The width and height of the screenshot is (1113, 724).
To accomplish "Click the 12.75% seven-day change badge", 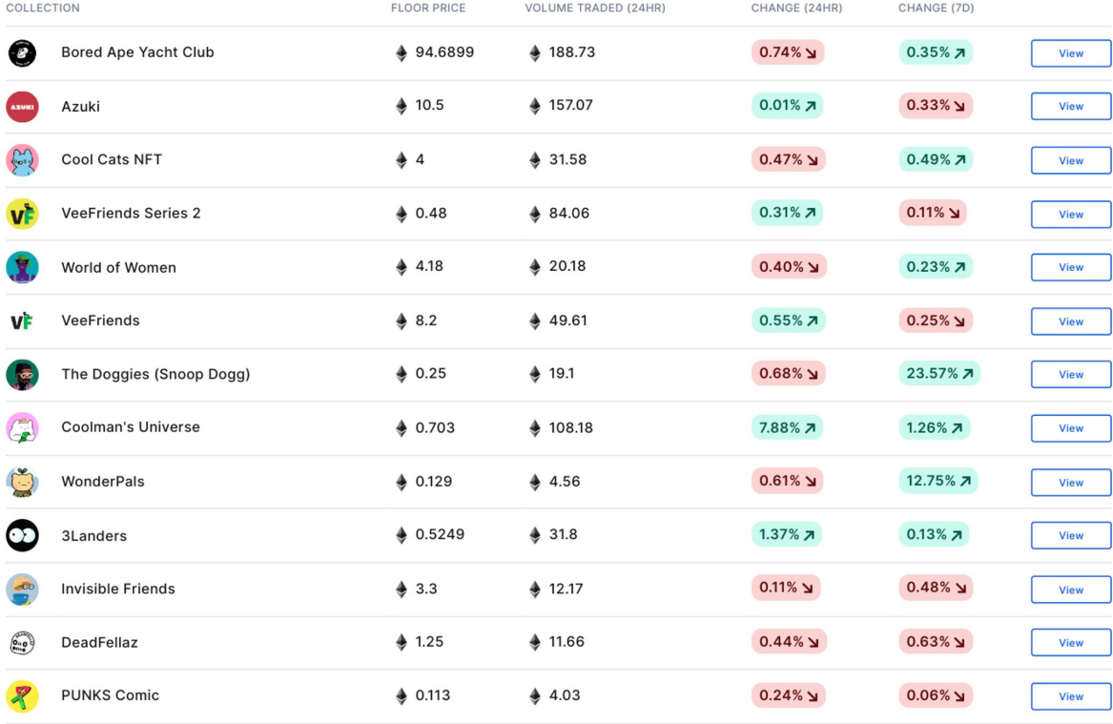I will (938, 482).
